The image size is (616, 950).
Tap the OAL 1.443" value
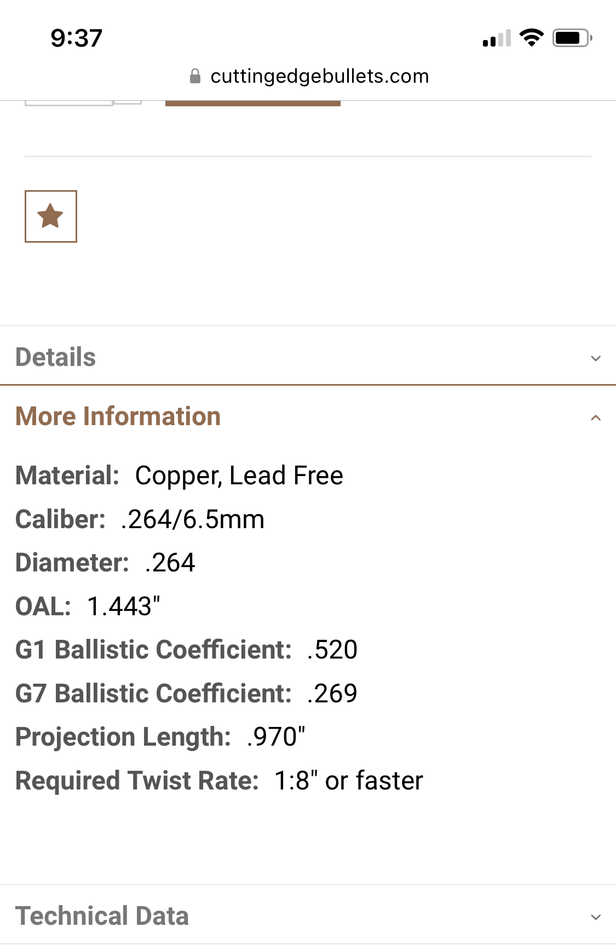coord(124,606)
